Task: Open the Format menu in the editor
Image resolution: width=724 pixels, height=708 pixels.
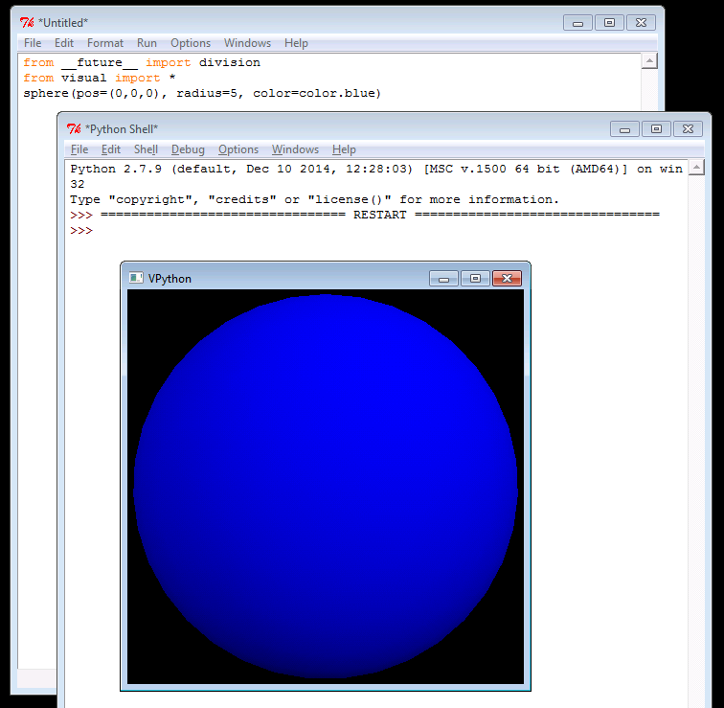Action: (105, 43)
